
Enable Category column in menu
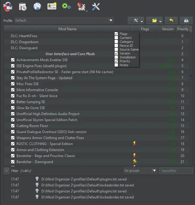[116, 42]
